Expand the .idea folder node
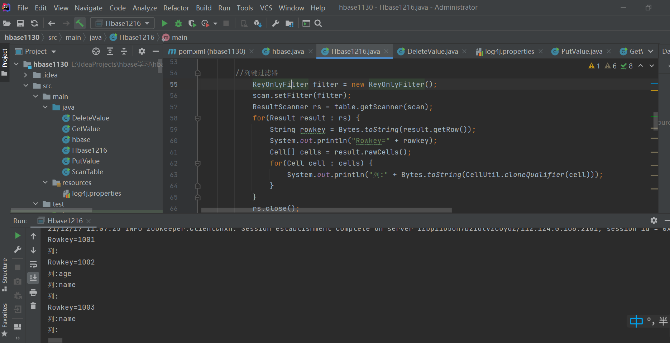670x343 pixels. point(25,75)
